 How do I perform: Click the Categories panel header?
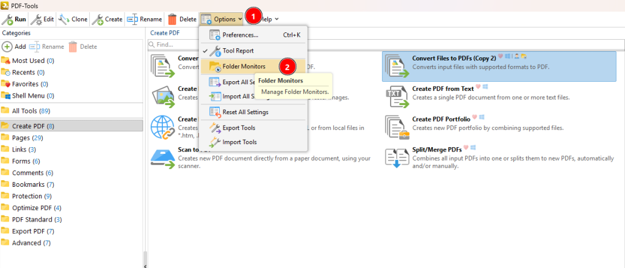[16, 33]
